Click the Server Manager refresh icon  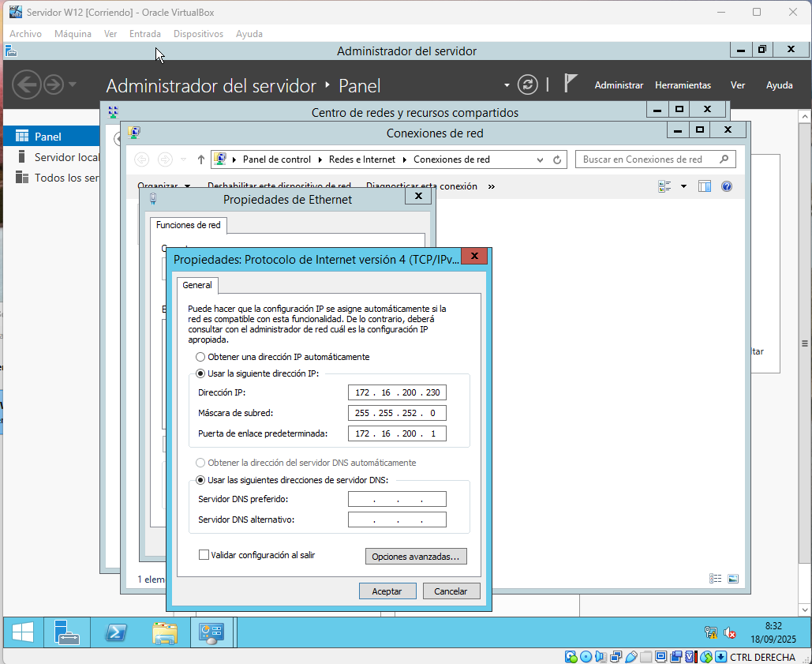click(527, 84)
